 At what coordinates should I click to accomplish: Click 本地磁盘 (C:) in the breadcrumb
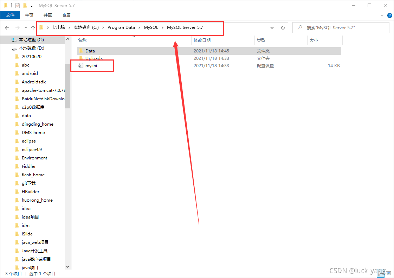point(86,27)
